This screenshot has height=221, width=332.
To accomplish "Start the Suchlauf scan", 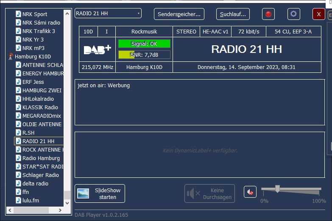I will [233, 14].
